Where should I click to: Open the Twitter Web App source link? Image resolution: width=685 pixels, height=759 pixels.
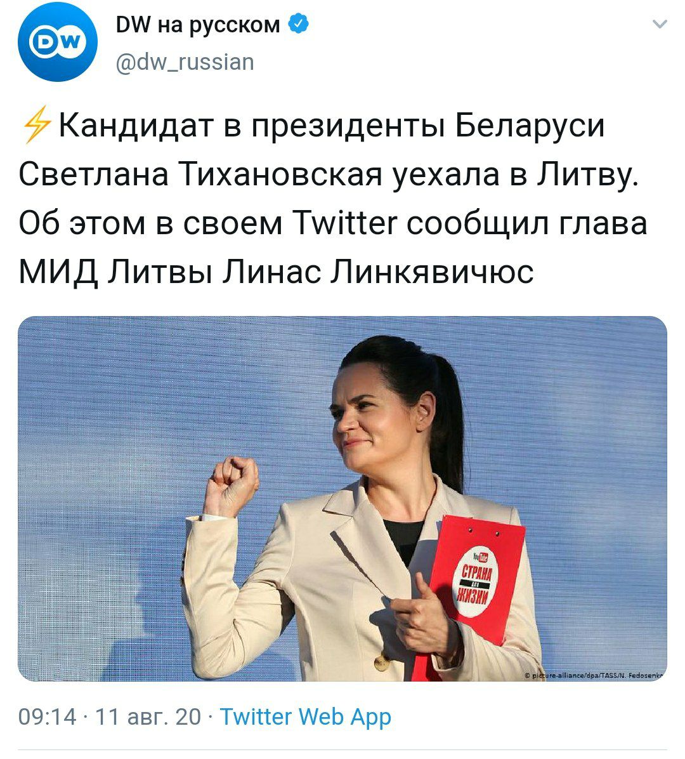[x=305, y=717]
